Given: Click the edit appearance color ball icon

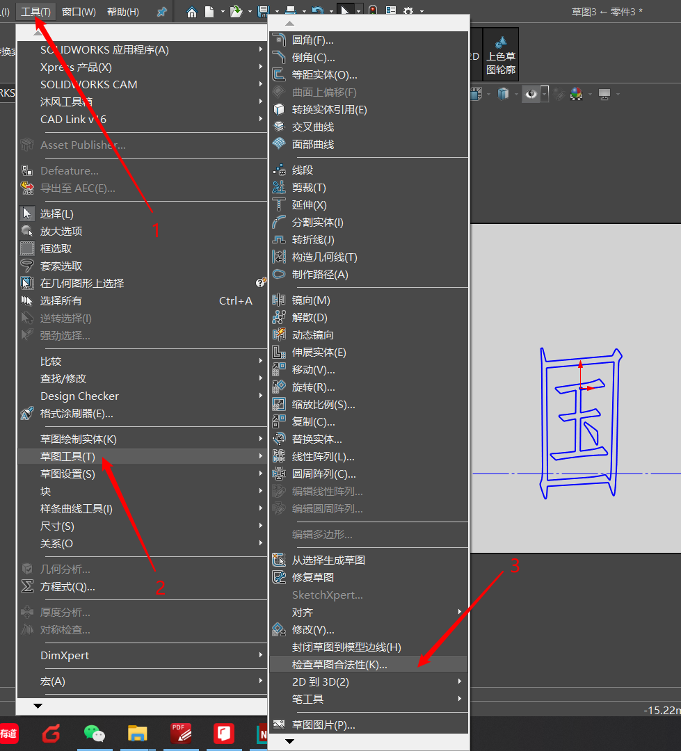Looking at the screenshot, I should [577, 94].
